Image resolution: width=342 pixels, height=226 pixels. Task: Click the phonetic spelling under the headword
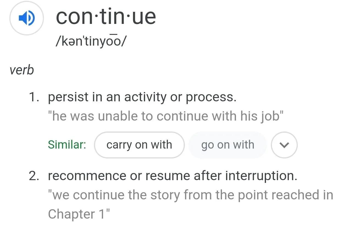91,42
